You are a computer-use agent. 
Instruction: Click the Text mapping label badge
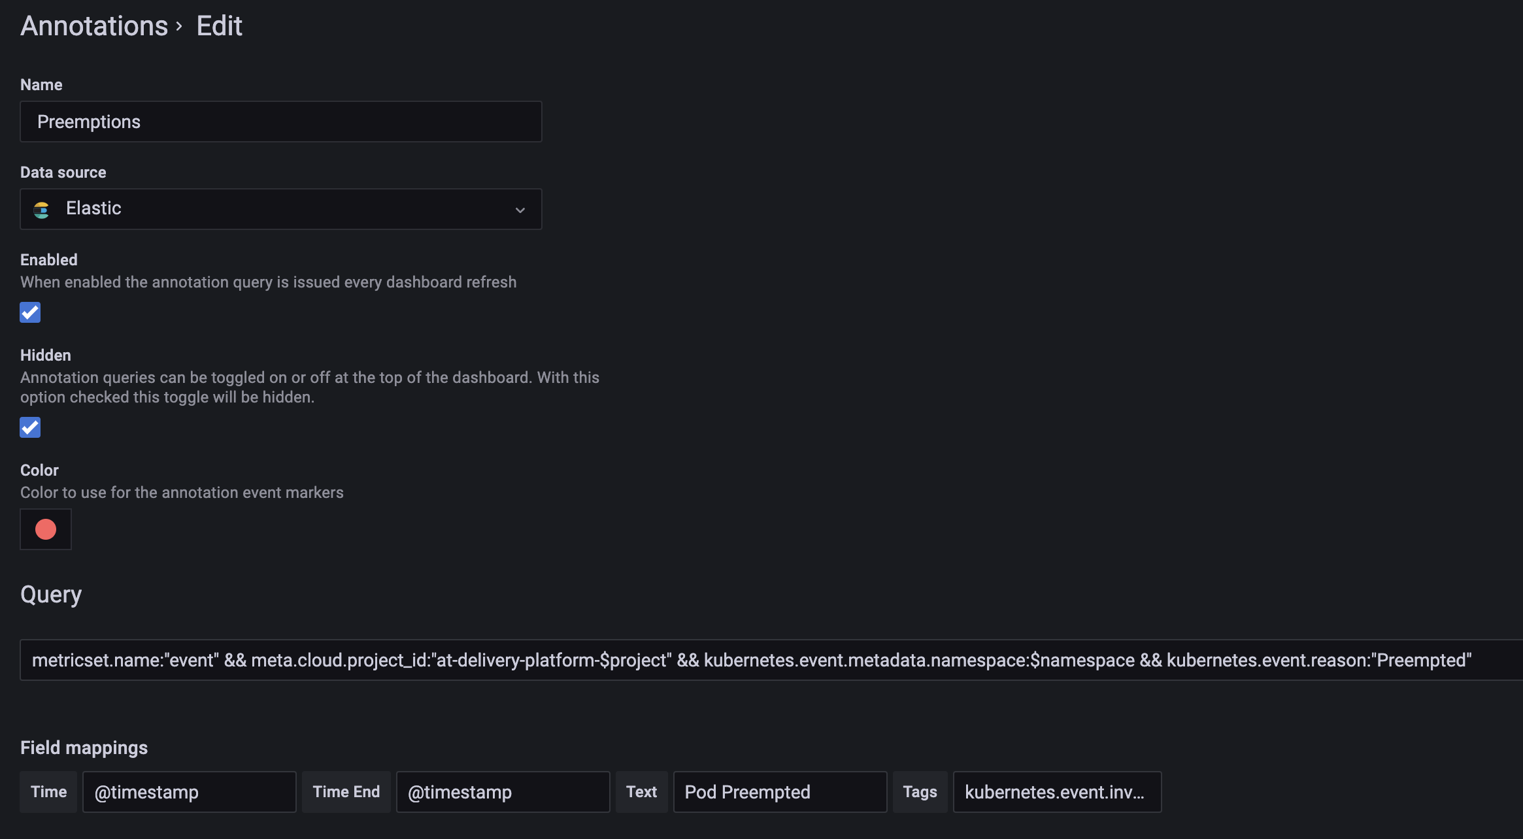(641, 791)
